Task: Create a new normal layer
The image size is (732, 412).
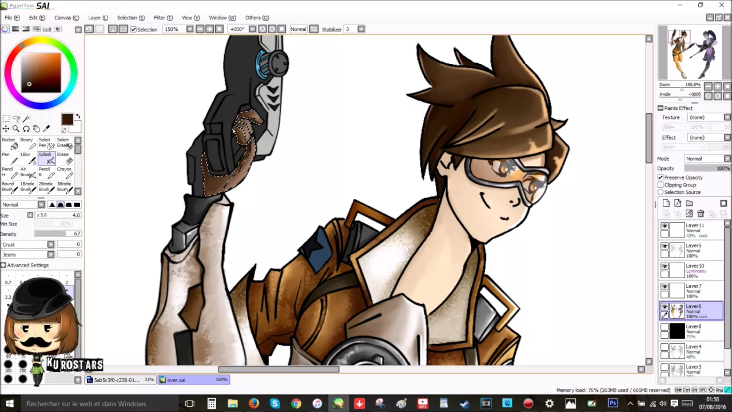Action: 666,203
